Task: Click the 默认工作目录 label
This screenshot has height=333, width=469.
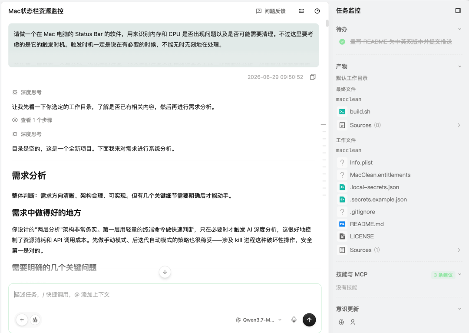Action: tap(351, 78)
